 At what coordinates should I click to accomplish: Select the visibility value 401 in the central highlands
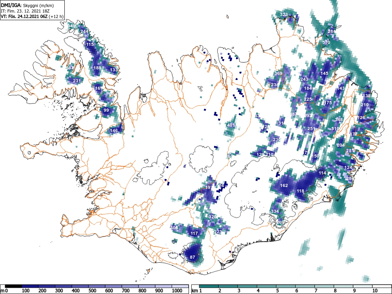pos(231,125)
